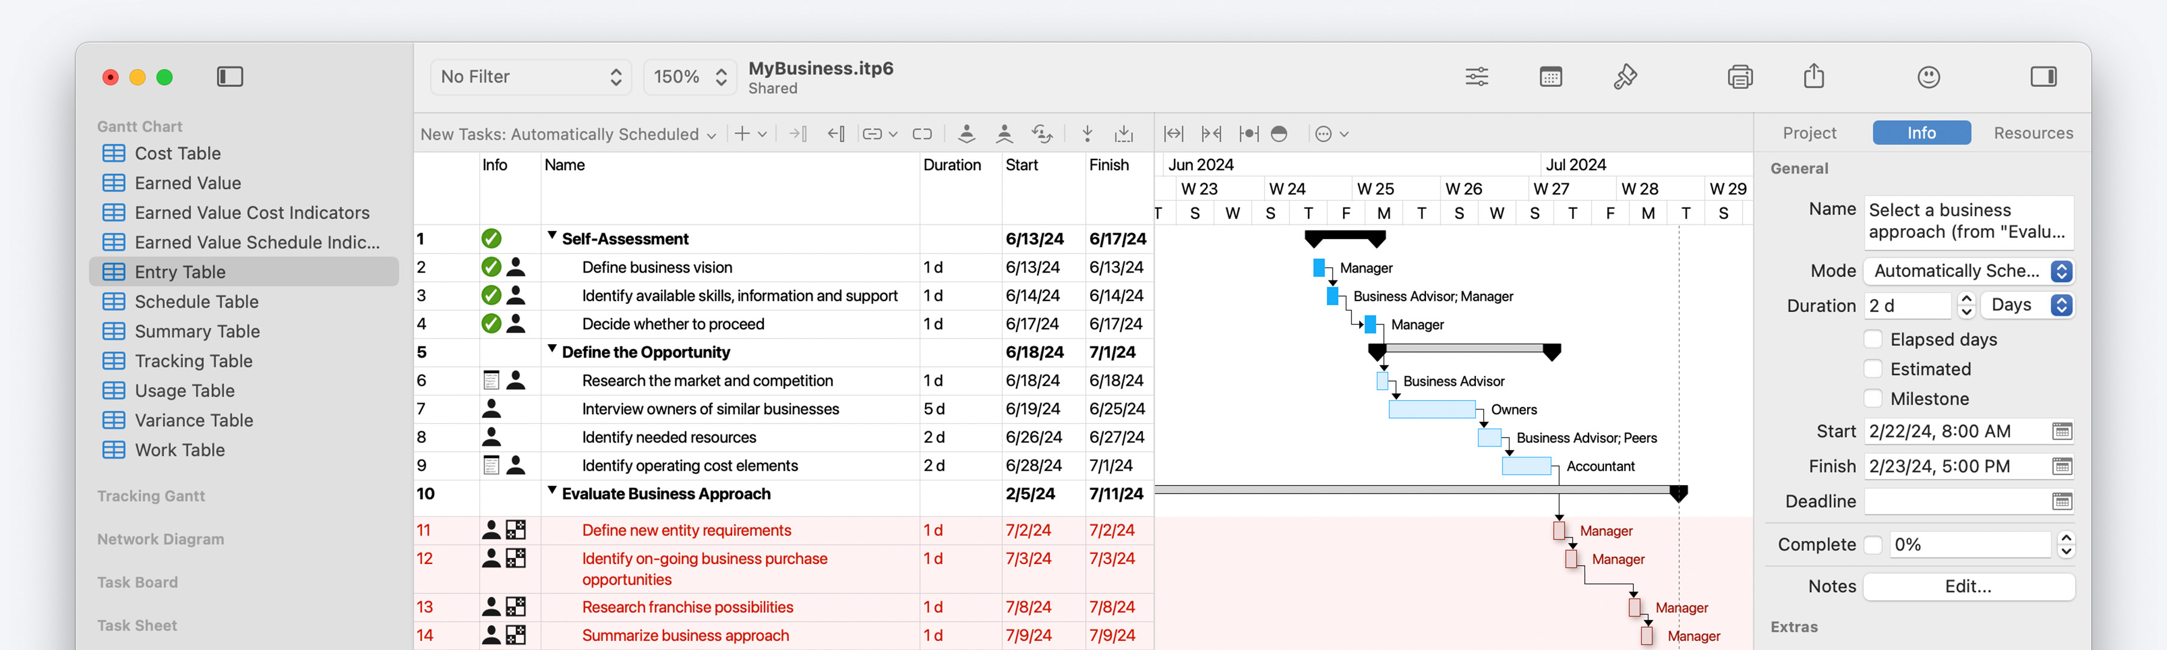Screen dimensions: 2167x650
Task: Click the Duration 2 d input field
Action: (x=1907, y=305)
